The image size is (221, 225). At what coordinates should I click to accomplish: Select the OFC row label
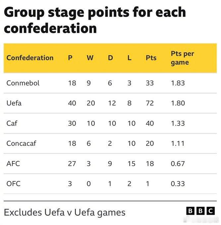[x=13, y=184]
